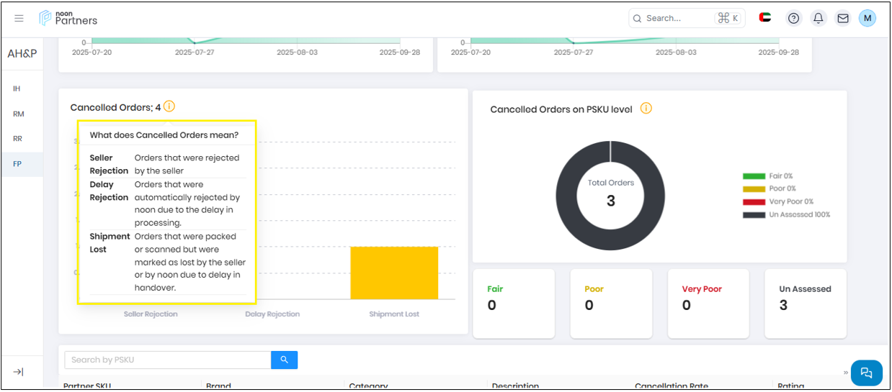The image size is (892, 392).
Task: Select the IH sidebar item
Action: pyautogui.click(x=17, y=88)
